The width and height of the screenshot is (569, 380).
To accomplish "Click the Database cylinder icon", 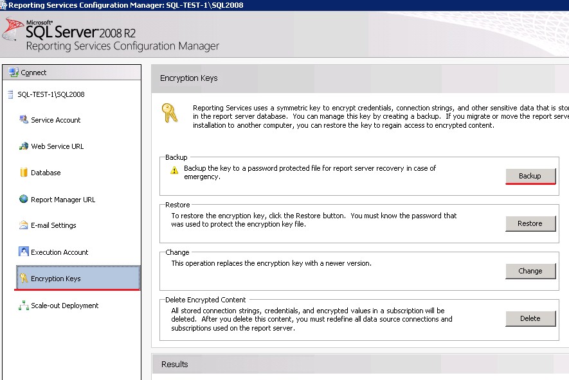I will (x=24, y=173).
